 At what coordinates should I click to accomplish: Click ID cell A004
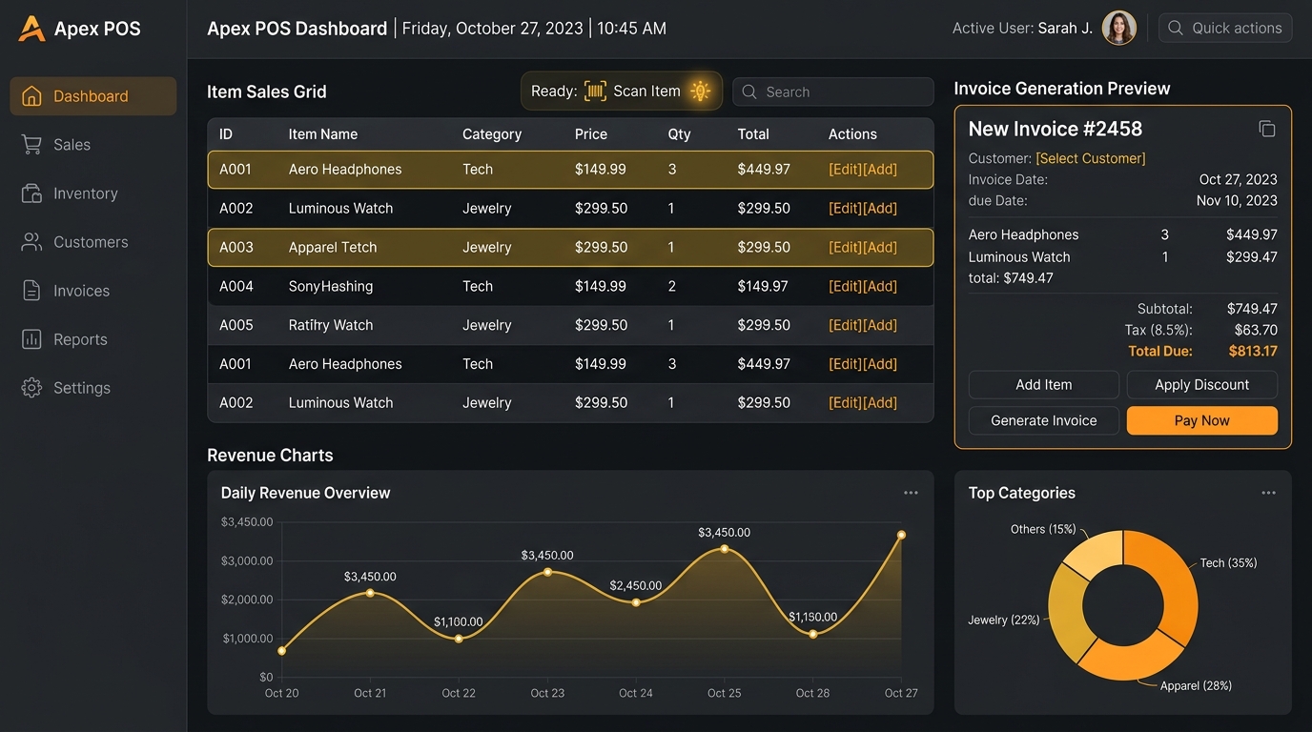point(236,286)
